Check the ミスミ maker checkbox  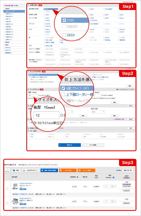click(30, 134)
